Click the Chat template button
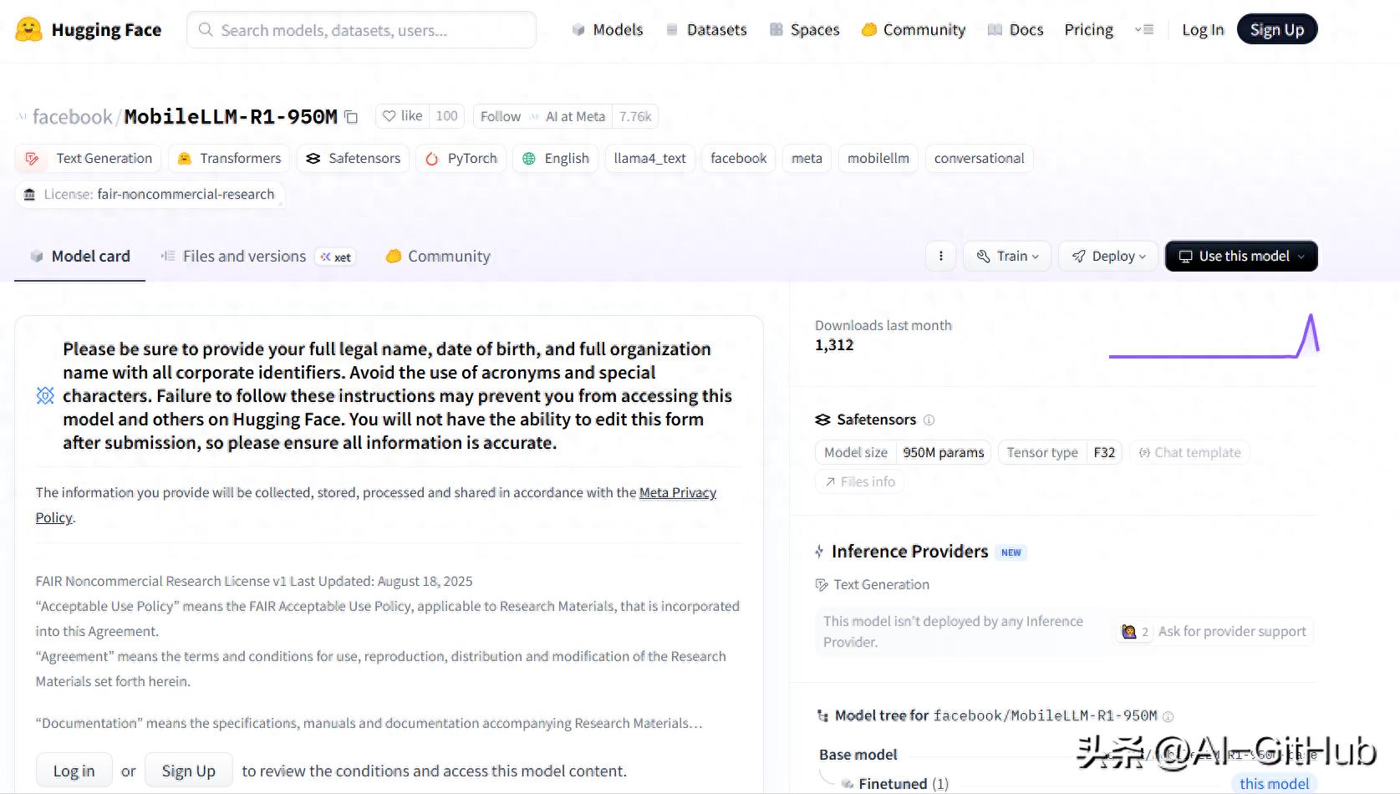The width and height of the screenshot is (1400, 794). pyautogui.click(x=1189, y=452)
